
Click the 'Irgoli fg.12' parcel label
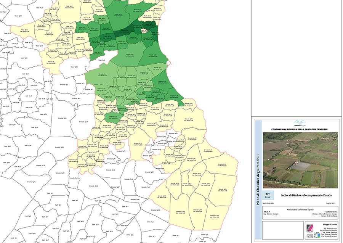point(115,214)
